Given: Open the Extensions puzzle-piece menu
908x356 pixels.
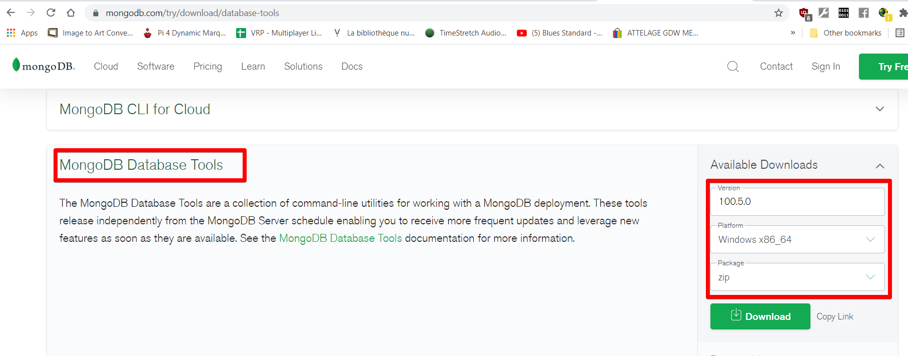Looking at the screenshot, I should (x=903, y=13).
